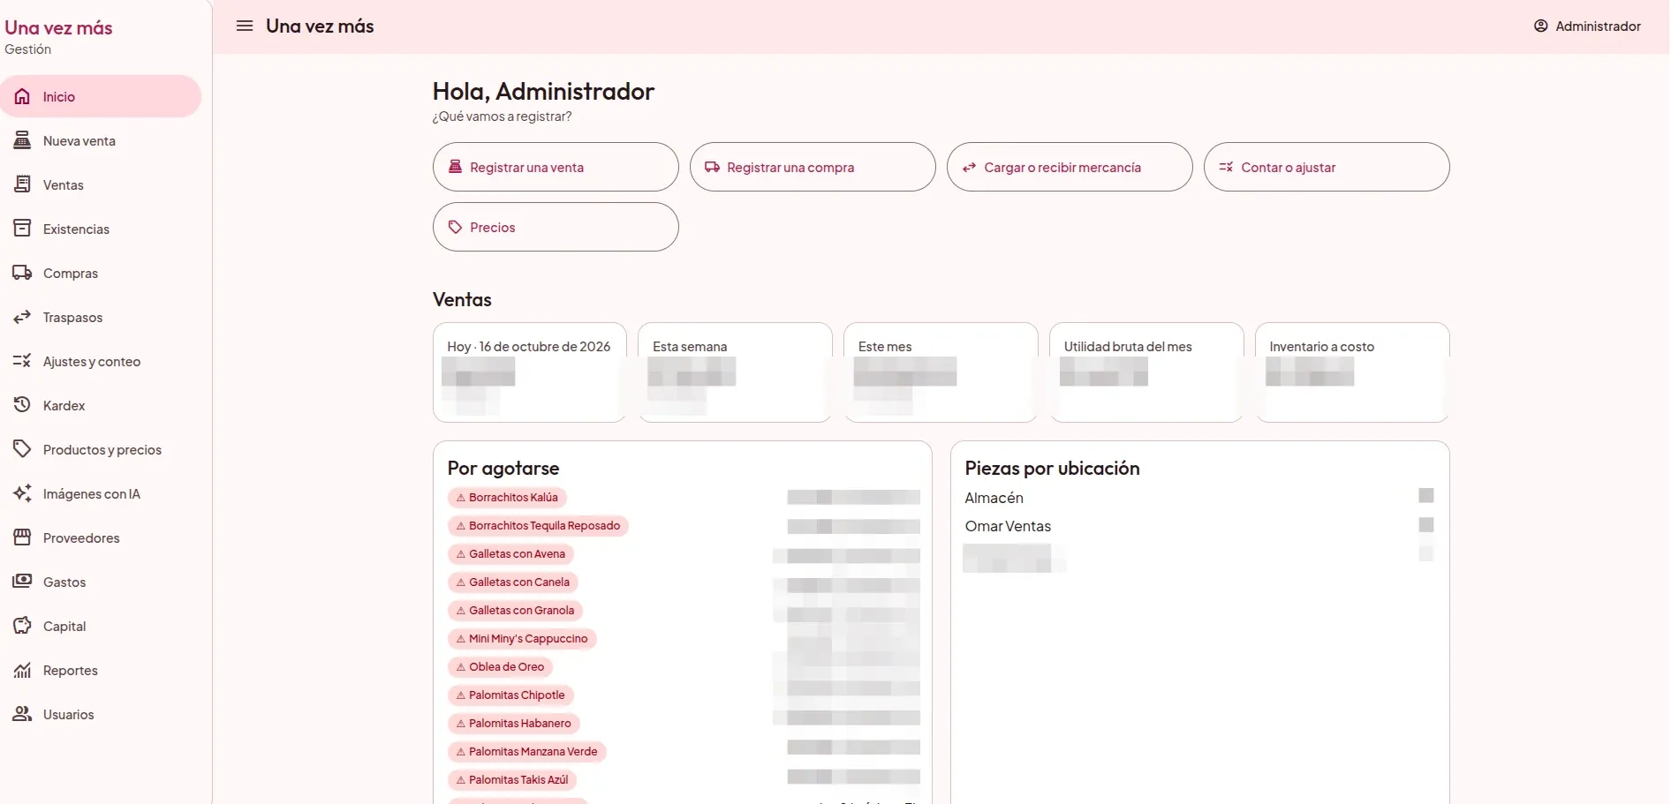1671x804 pixels.
Task: Click the Omar Ventas location row
Action: (1199, 526)
